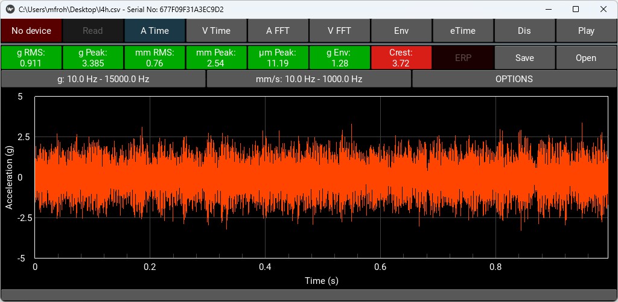Change the mm/s 10.0 Hz - 1000.0 Hz range
Screen dimensions: 618x302
[308, 79]
